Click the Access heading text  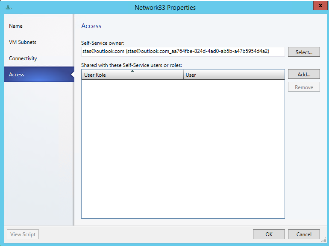click(91, 26)
